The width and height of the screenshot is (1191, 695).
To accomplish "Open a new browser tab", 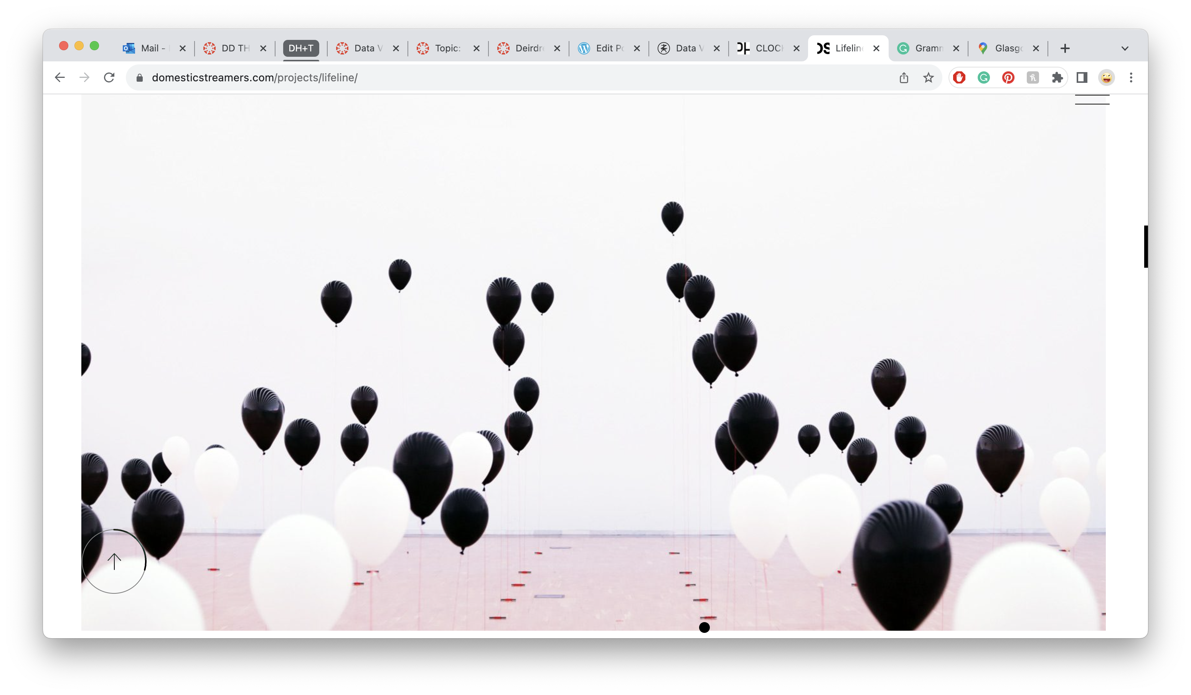I will [1065, 48].
